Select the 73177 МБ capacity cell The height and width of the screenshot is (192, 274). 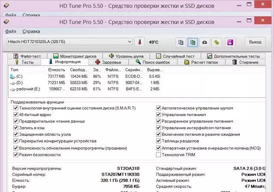coord(56,76)
